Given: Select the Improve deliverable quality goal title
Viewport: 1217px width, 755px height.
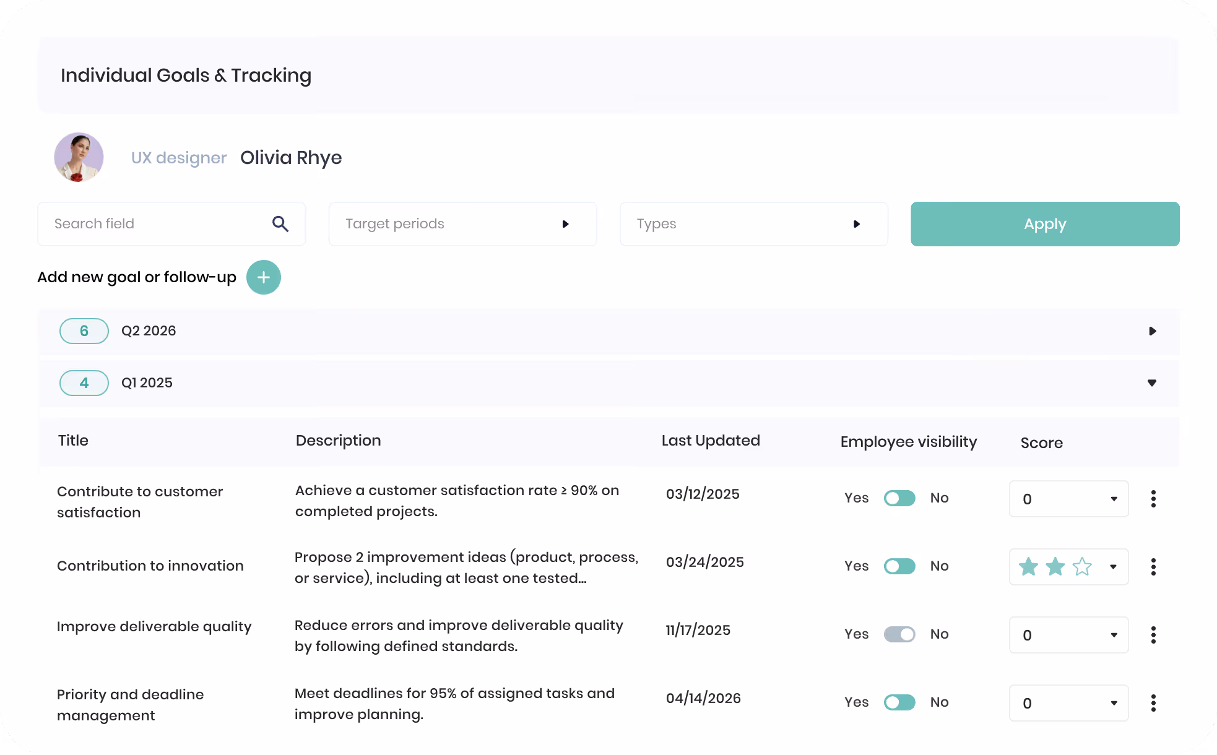Looking at the screenshot, I should pos(154,627).
